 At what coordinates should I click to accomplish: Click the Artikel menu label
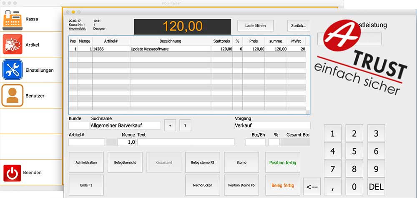[32, 45]
